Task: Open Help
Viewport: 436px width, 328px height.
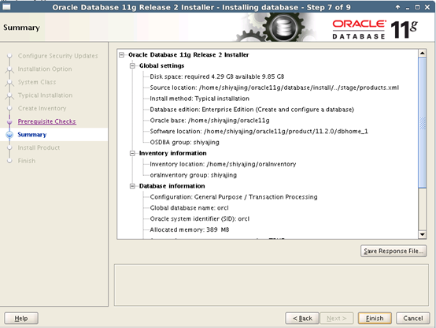Action: pyautogui.click(x=21, y=319)
